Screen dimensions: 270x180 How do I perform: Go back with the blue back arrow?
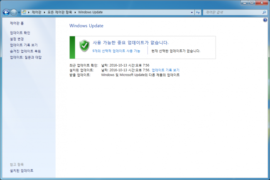point(6,12)
